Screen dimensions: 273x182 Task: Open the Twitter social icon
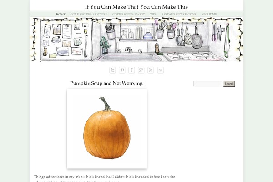(112, 70)
